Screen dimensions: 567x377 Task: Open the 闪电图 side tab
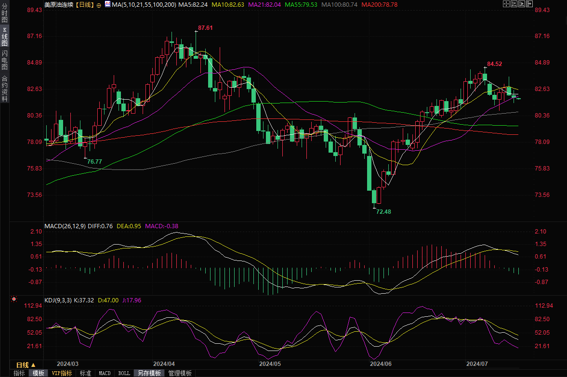point(4,60)
